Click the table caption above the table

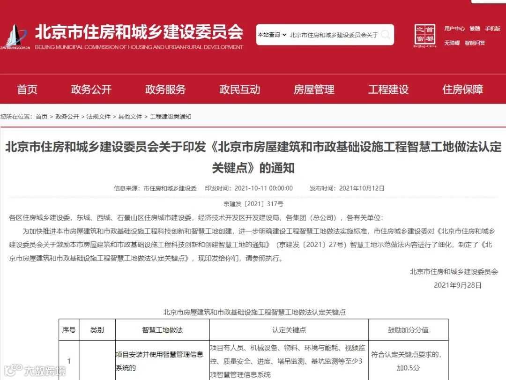(x=254, y=312)
